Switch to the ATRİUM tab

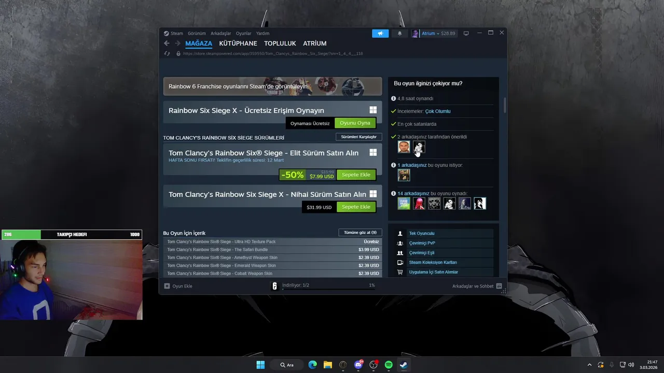[x=315, y=44]
